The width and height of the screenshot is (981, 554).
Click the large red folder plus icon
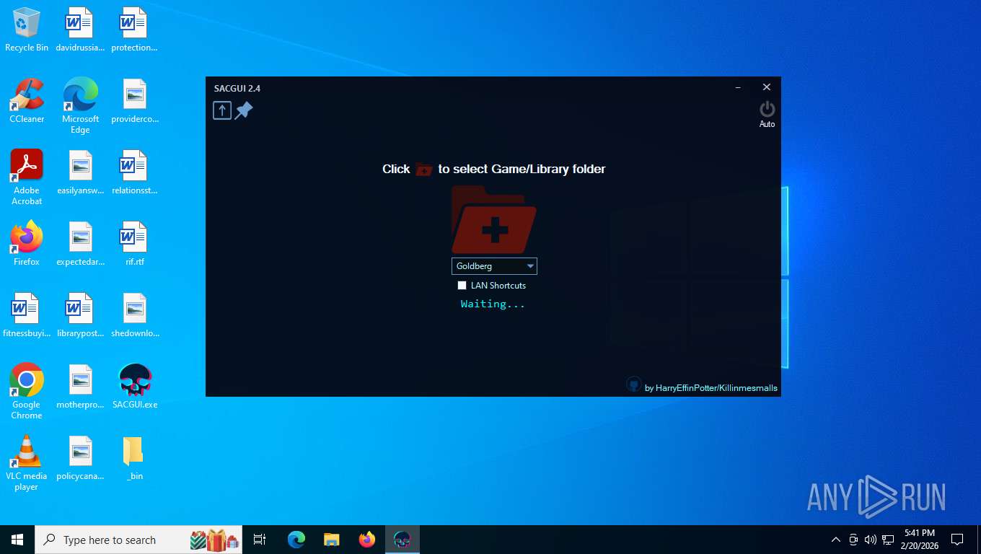click(494, 219)
